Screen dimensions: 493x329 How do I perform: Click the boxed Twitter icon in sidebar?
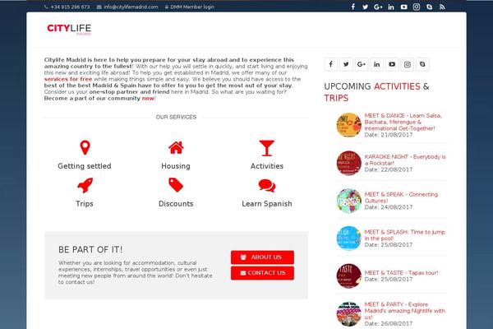tap(346, 64)
